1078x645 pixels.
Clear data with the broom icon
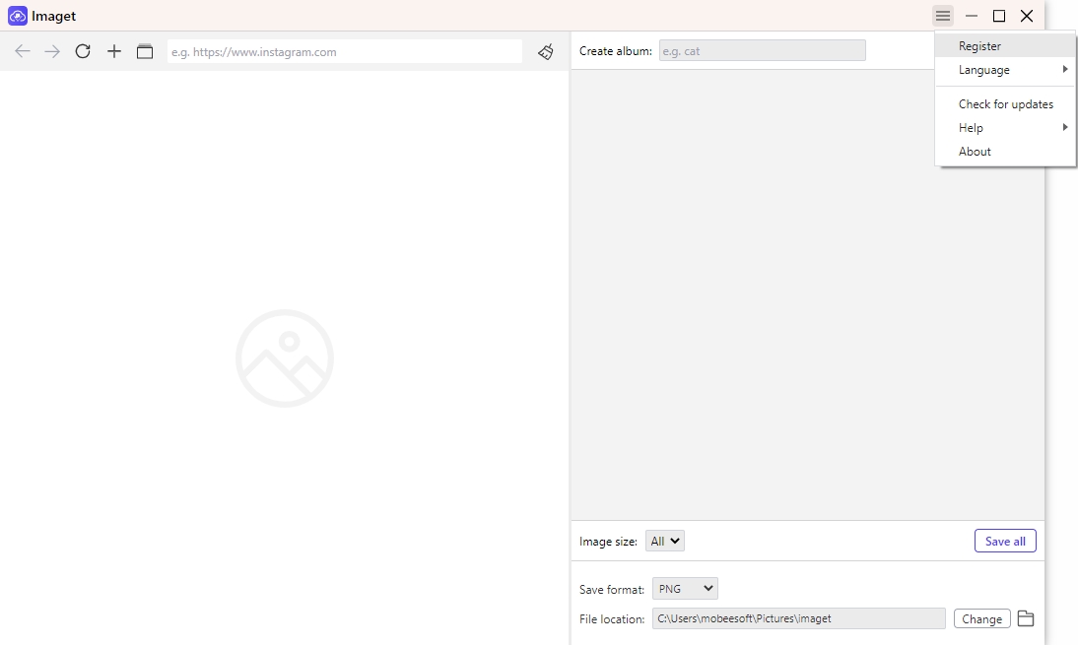(x=546, y=51)
